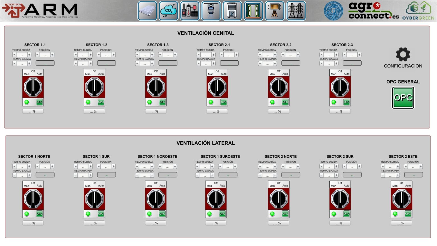Click the CYBERGREEN logo
This screenshot has height=246, width=437.
418,11
